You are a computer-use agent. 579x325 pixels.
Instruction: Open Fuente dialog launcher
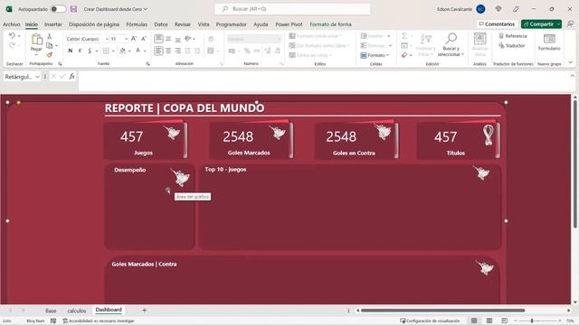pyautogui.click(x=148, y=64)
